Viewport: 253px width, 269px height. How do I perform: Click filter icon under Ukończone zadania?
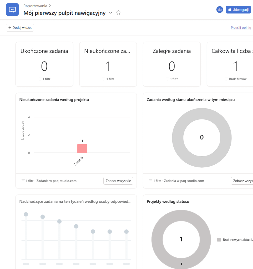point(40,79)
